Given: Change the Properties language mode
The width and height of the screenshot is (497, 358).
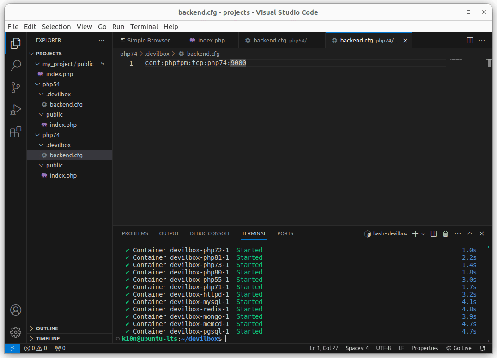Looking at the screenshot, I should coord(424,348).
